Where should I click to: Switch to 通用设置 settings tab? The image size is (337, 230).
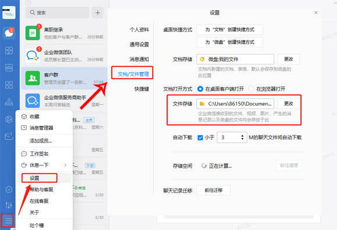(139, 45)
